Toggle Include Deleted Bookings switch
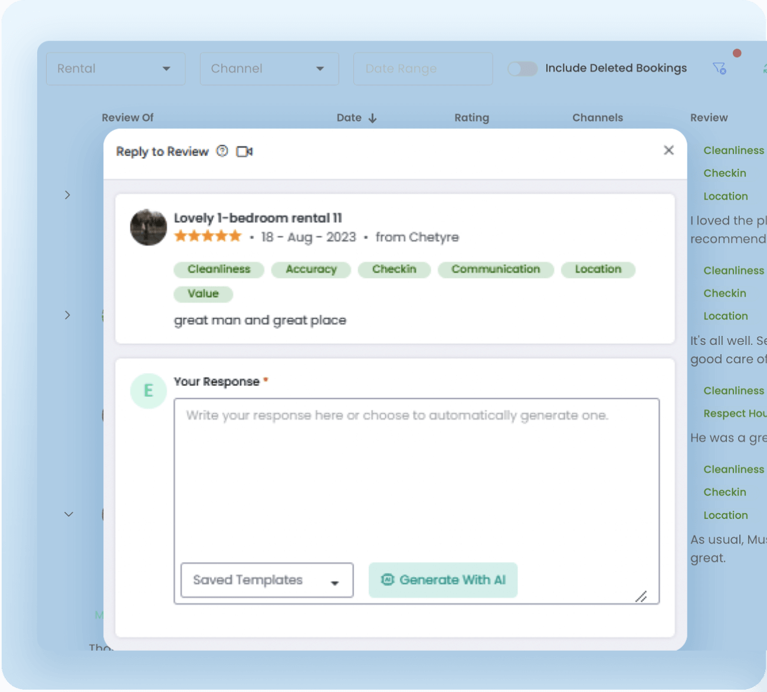This screenshot has width=767, height=692. point(523,68)
